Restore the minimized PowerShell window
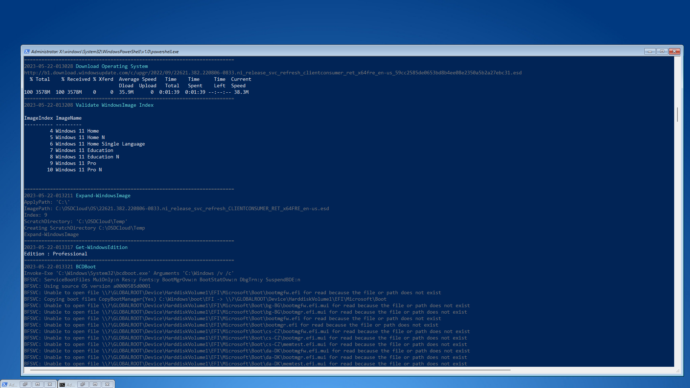Image resolution: width=690 pixels, height=388 pixels. click(x=25, y=384)
